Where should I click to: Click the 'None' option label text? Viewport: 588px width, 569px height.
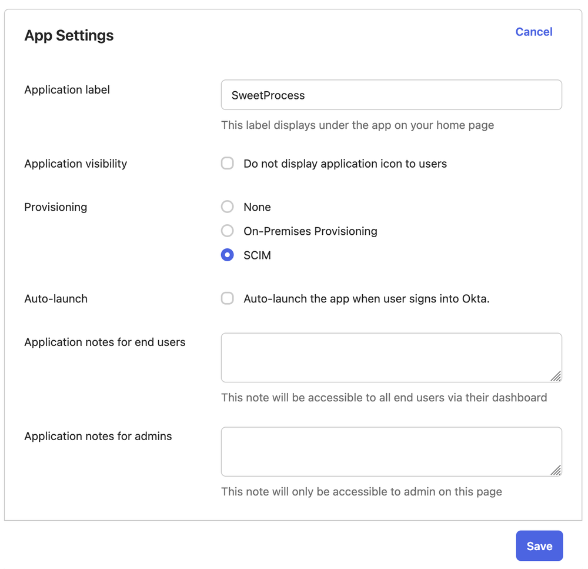[x=257, y=207]
